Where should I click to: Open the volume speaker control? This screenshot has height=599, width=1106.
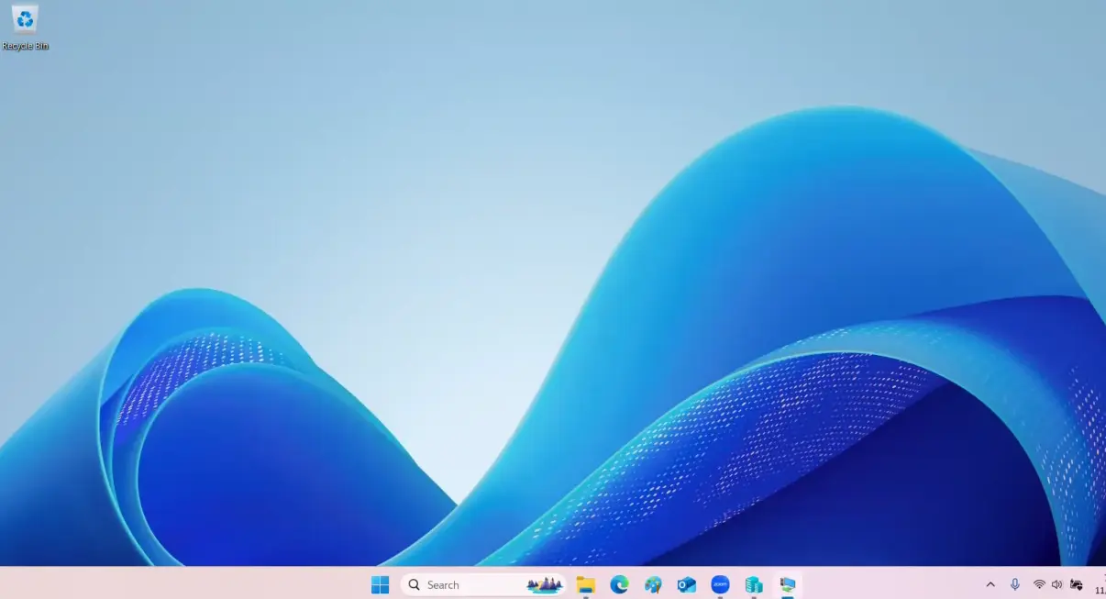click(x=1056, y=585)
